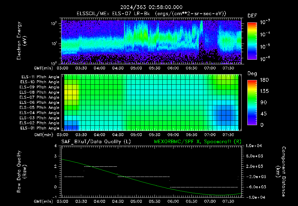Click the 06:00 time tick under the bottom plot
Viewport: 298px width, 206px height.
173,202
